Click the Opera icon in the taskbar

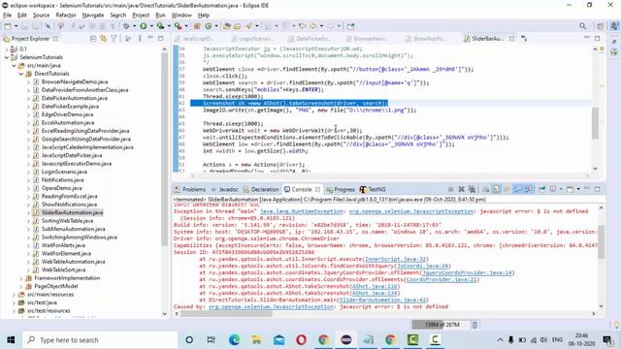coord(301,340)
